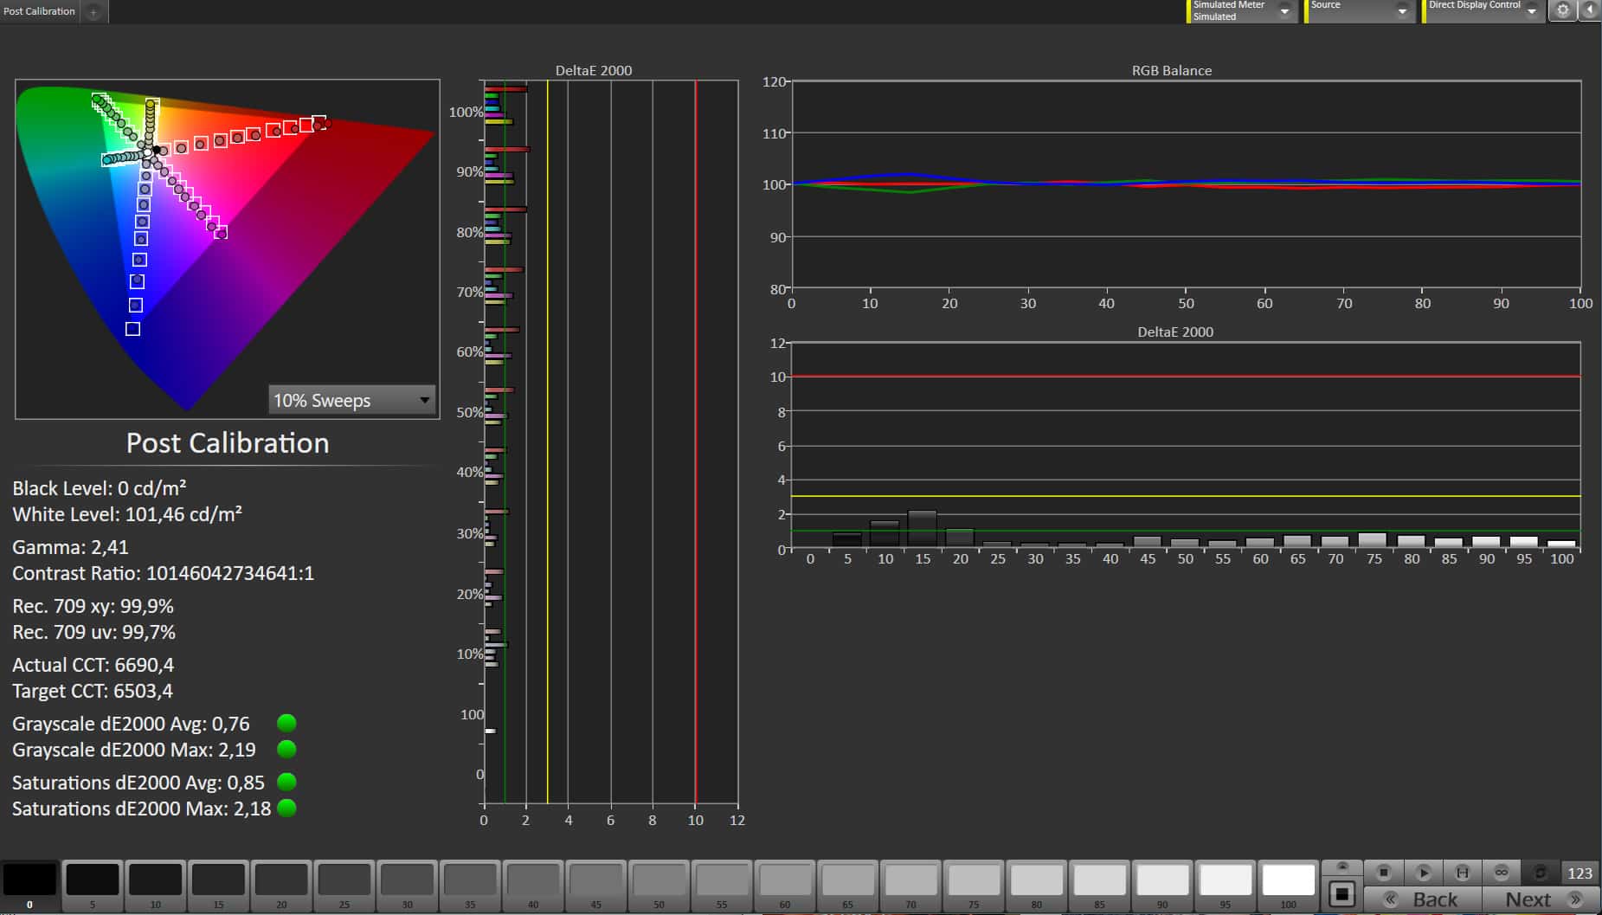Select the Post Calibration tab
Image resolution: width=1602 pixels, height=915 pixels.
point(40,11)
